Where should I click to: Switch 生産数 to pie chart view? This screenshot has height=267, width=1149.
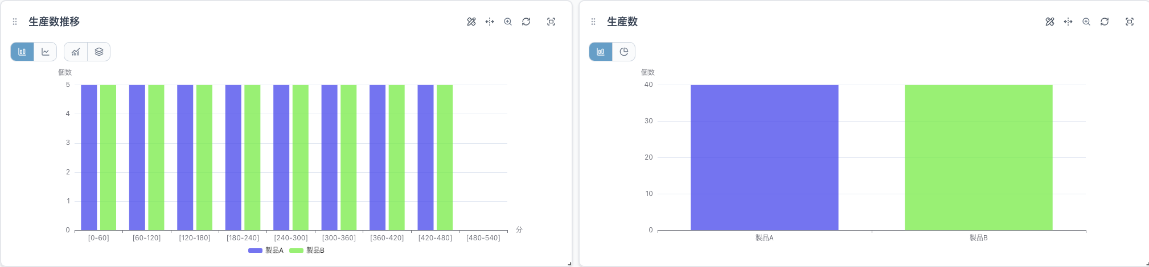pyautogui.click(x=624, y=52)
